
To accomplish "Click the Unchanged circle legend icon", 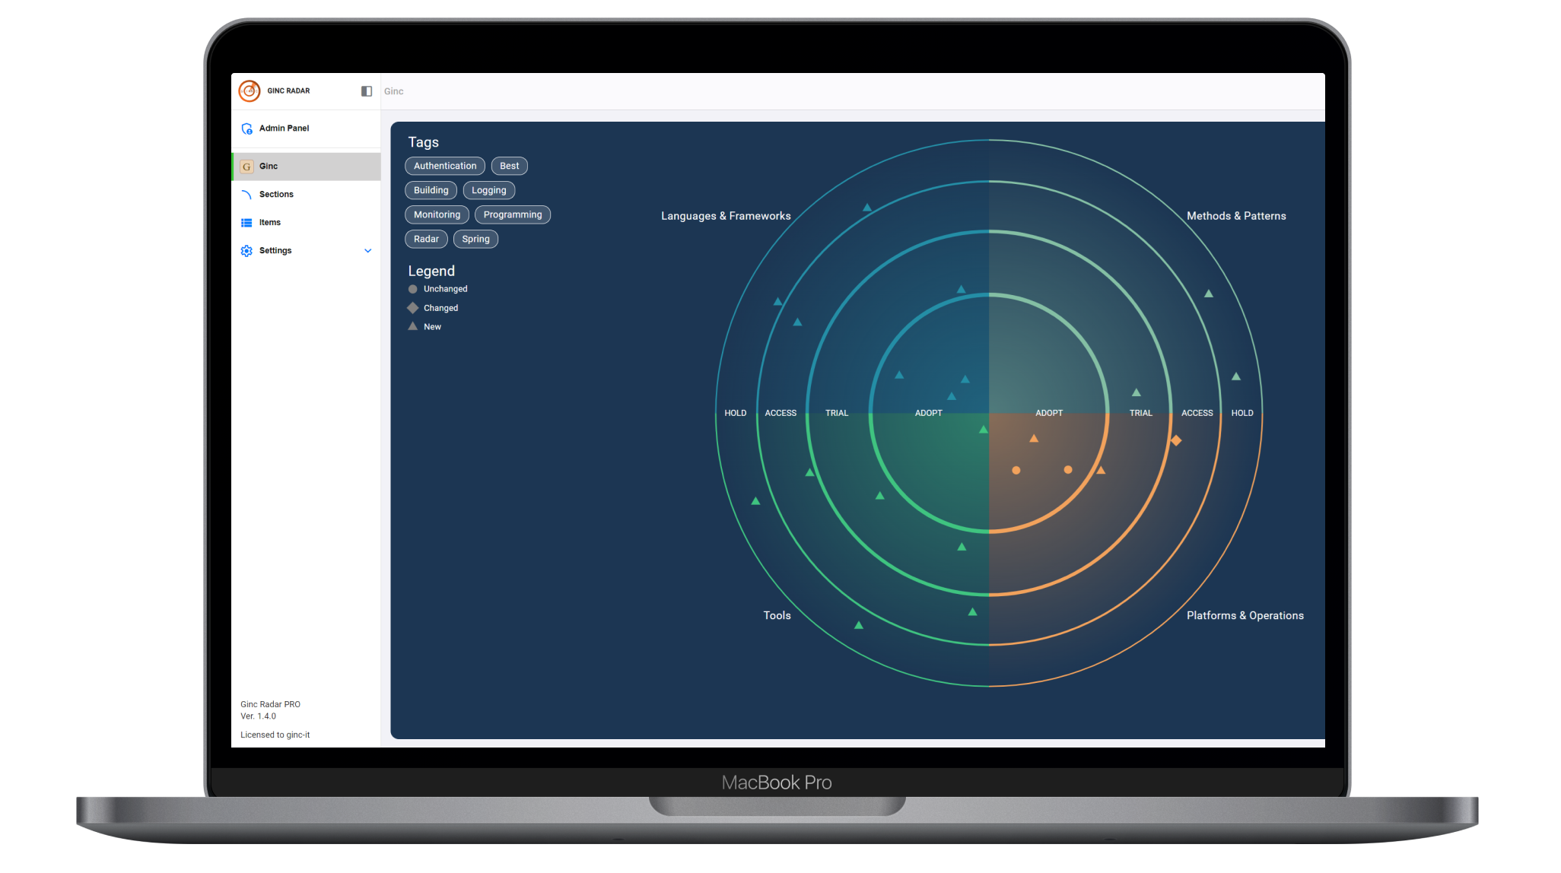I will 413,288.
